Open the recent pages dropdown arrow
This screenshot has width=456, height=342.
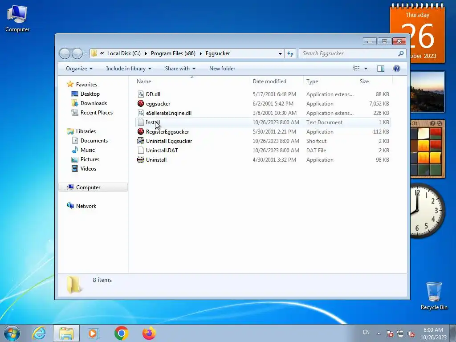pyautogui.click(x=86, y=53)
